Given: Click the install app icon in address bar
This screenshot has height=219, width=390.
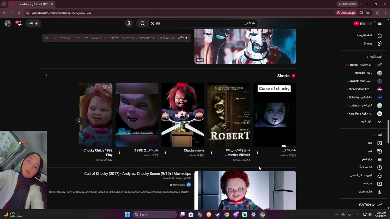Looking at the screenshot, I should pyautogui.click(x=361, y=13).
